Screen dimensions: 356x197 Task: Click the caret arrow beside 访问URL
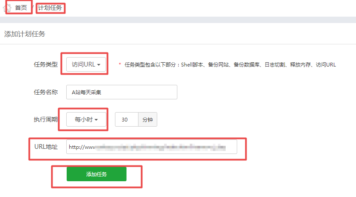(x=99, y=65)
